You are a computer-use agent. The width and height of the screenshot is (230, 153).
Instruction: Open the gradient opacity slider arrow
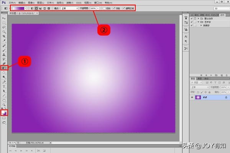pyautogui.click(x=98, y=8)
